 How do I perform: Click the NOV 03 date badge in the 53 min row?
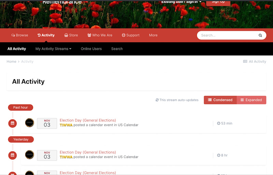[47, 123]
